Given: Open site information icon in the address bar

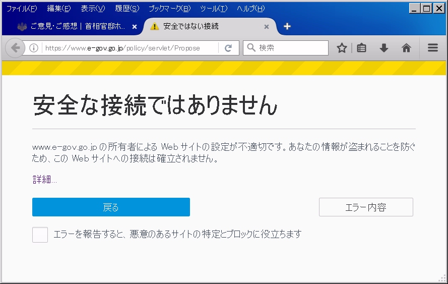Looking at the screenshot, I should coord(34,48).
